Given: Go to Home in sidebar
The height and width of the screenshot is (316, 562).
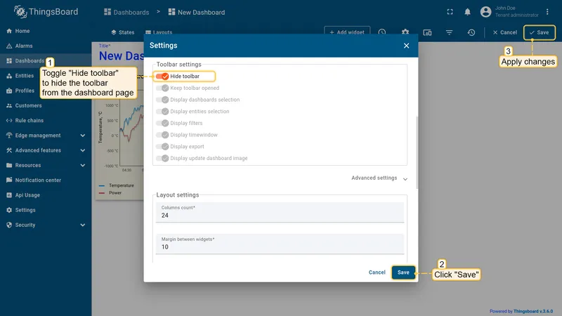Looking at the screenshot, I should pyautogui.click(x=46, y=31).
